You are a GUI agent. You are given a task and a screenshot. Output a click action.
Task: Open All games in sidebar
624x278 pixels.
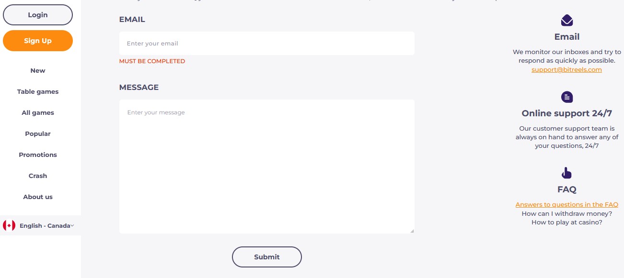tap(38, 112)
